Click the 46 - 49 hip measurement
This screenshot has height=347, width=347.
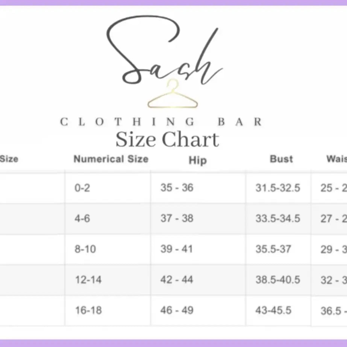tap(177, 311)
